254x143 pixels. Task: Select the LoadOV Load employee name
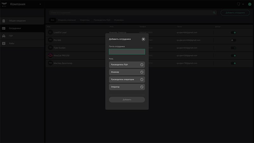(60, 32)
